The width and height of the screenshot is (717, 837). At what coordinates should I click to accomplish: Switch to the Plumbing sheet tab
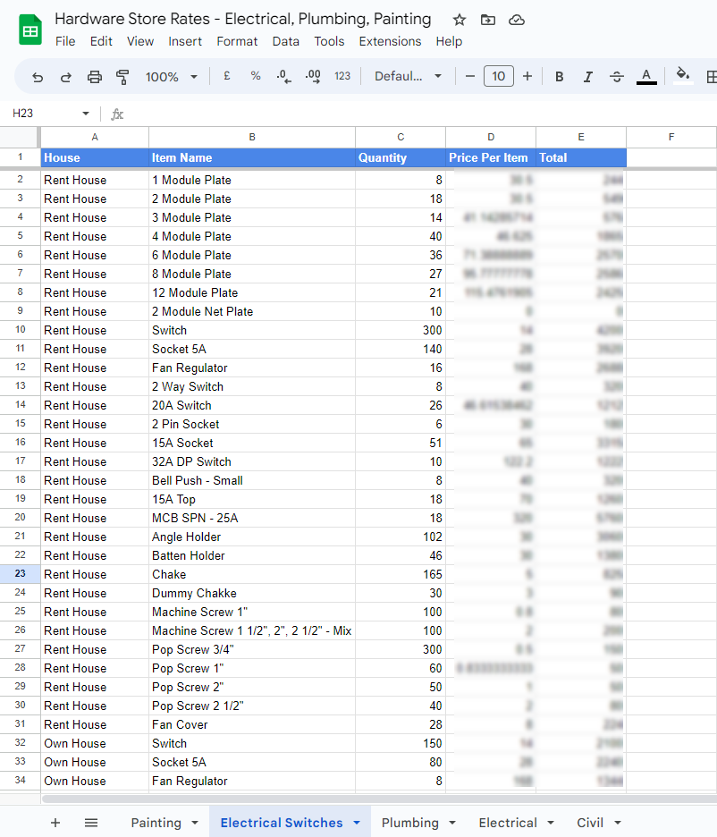409,823
